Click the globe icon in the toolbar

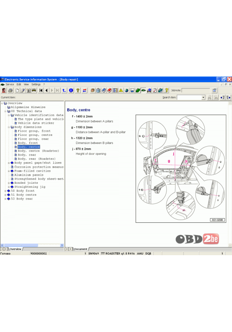(x=126, y=90)
